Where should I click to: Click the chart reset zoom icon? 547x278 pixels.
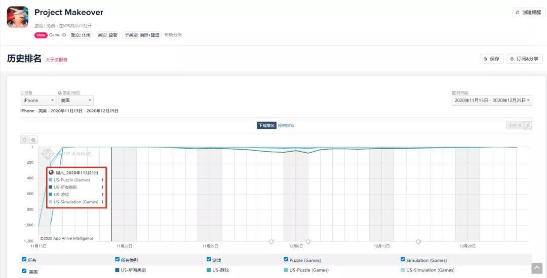click(24, 140)
